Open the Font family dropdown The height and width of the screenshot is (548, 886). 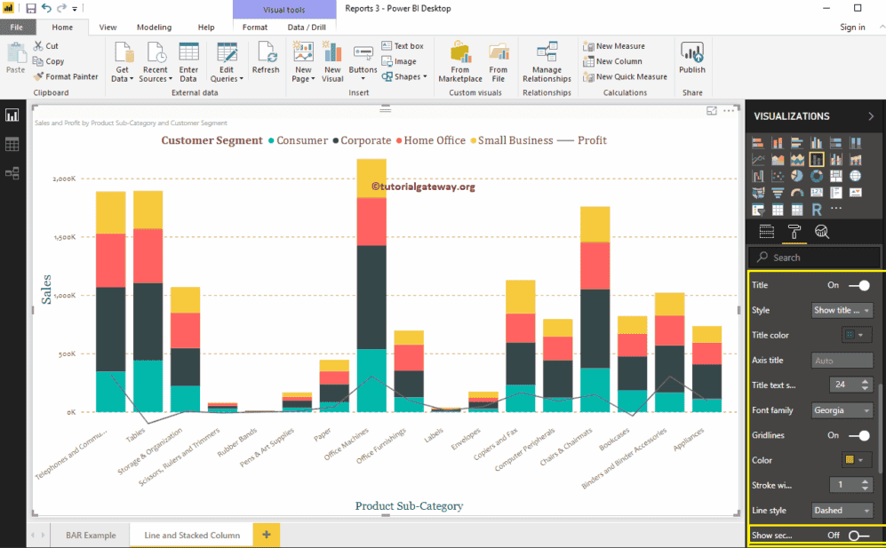841,409
